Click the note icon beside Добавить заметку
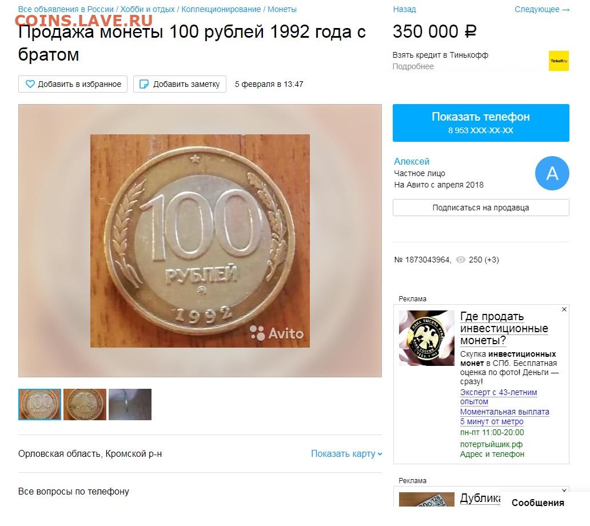590x526 pixels. coord(143,84)
